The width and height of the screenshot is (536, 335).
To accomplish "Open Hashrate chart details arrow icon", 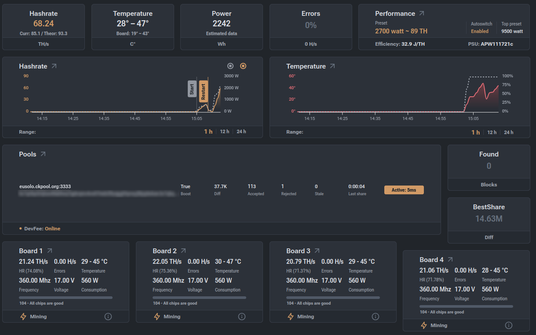I will (54, 66).
